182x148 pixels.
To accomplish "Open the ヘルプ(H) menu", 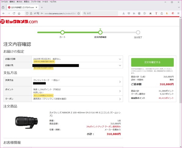I will tap(53, 2).
